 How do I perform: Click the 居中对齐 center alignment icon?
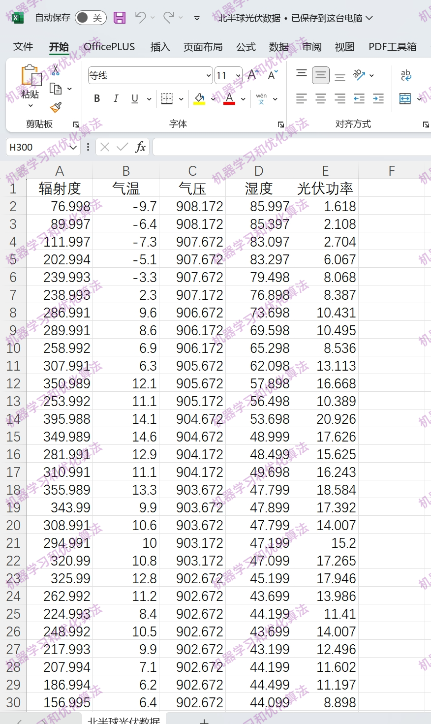coord(320,98)
